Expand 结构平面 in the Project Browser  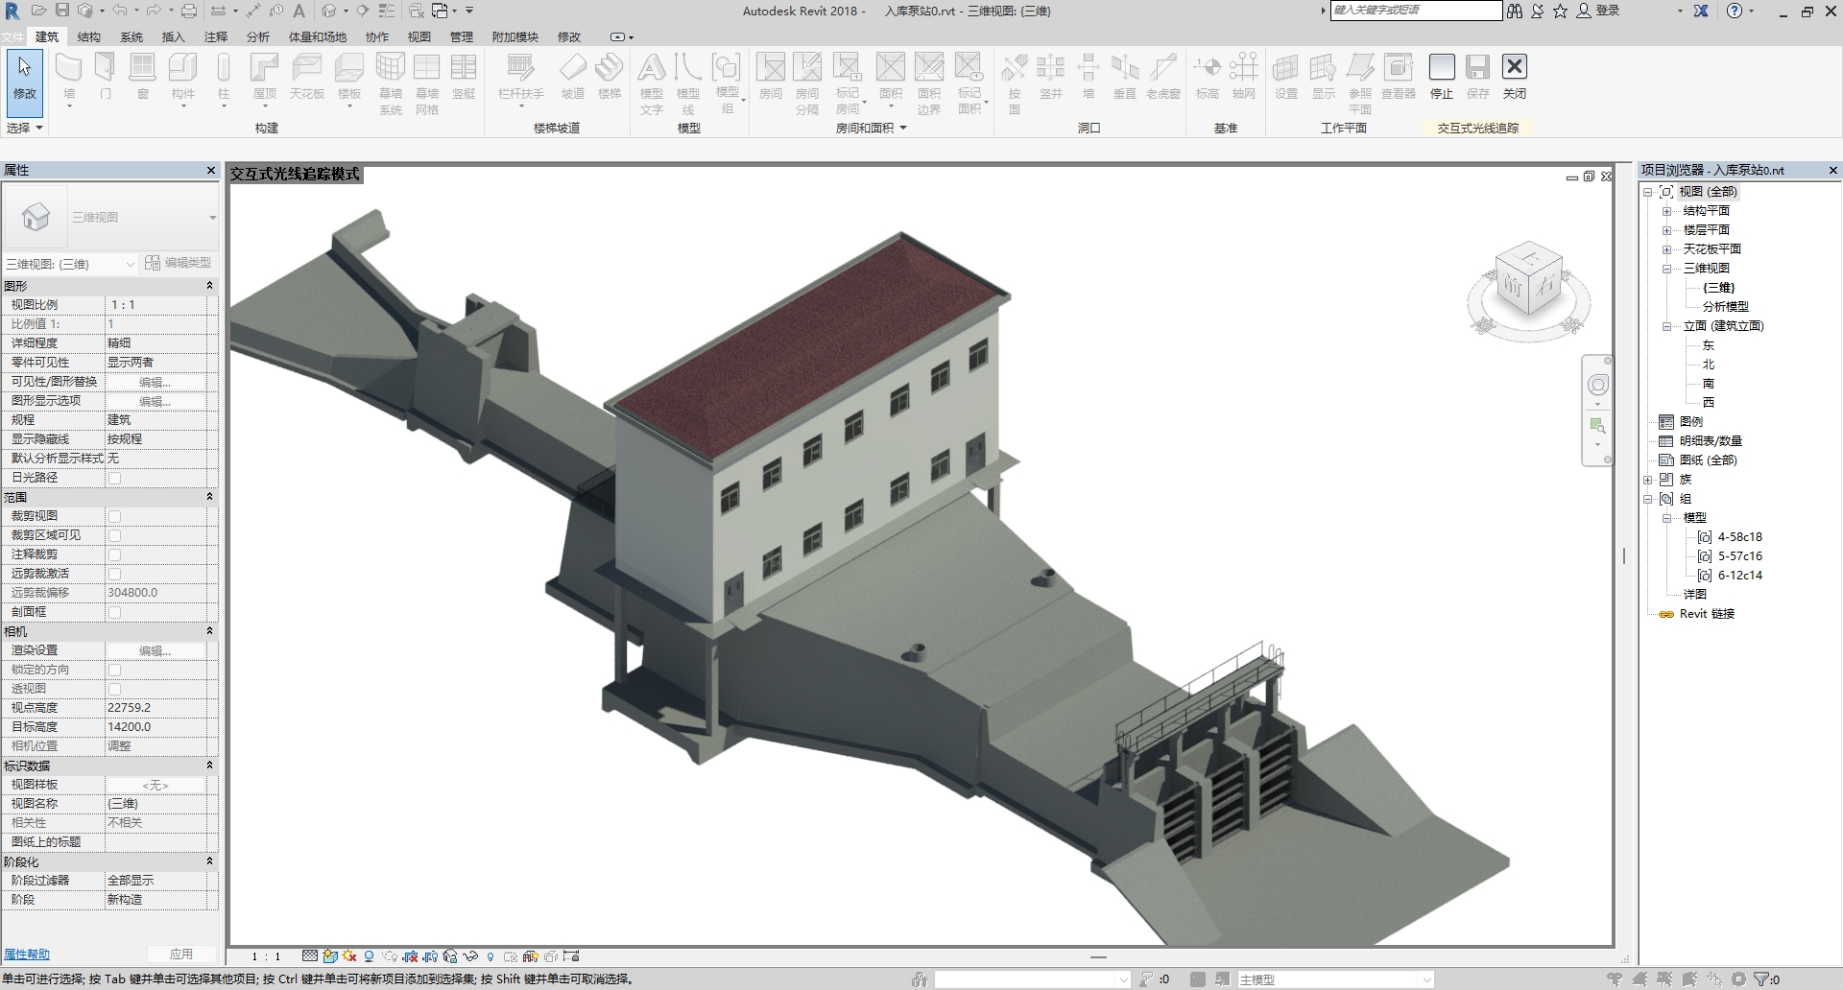1666,210
